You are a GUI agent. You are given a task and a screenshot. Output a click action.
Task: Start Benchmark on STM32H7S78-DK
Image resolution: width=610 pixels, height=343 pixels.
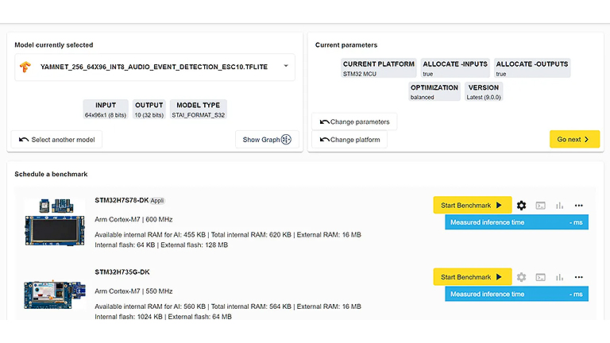coord(472,206)
